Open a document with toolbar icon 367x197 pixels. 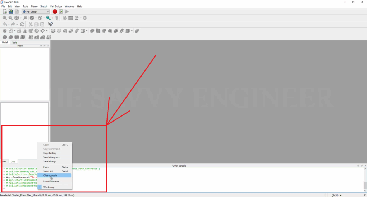tap(11, 11)
